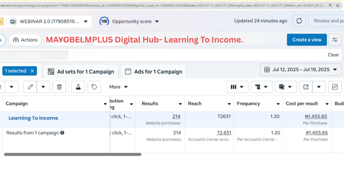
Task: Expand the More options dropdown
Action: click(119, 87)
